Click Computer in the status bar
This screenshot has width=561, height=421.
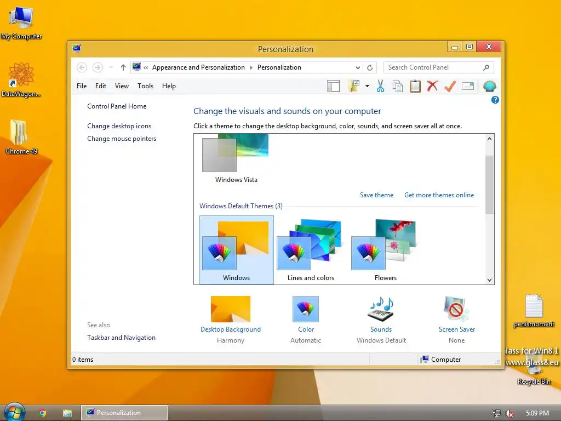point(441,360)
